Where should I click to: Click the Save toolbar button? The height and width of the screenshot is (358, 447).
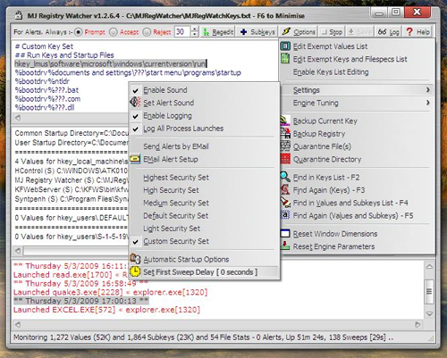359,32
